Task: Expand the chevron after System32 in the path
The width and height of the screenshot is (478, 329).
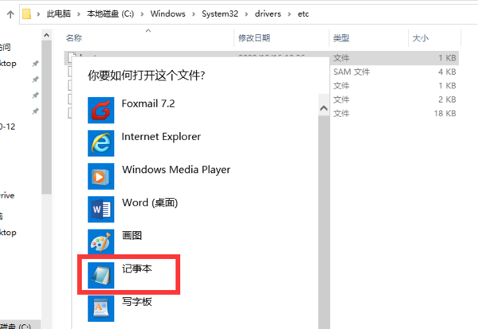Action: coord(246,14)
